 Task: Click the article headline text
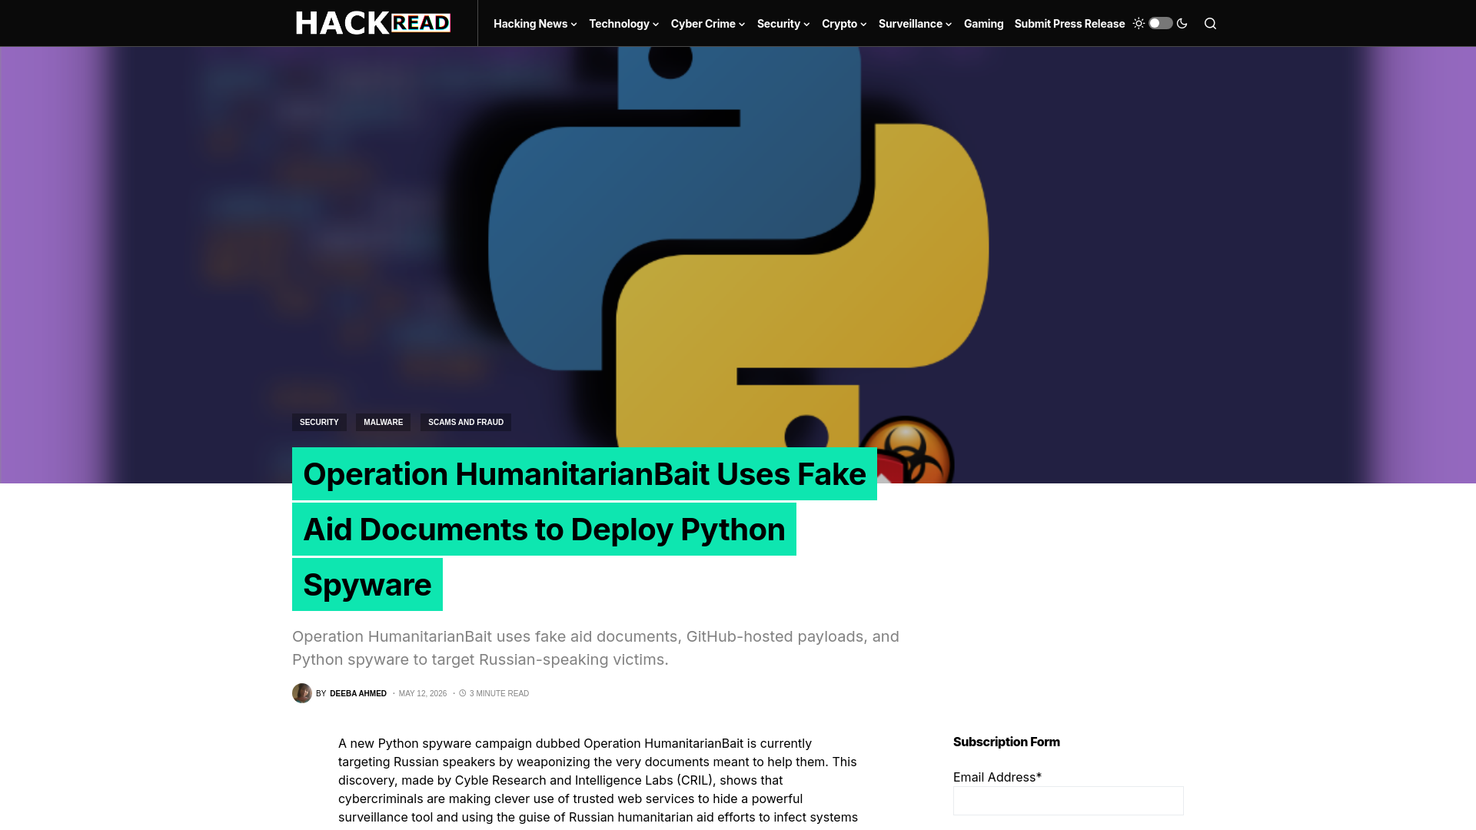584,529
